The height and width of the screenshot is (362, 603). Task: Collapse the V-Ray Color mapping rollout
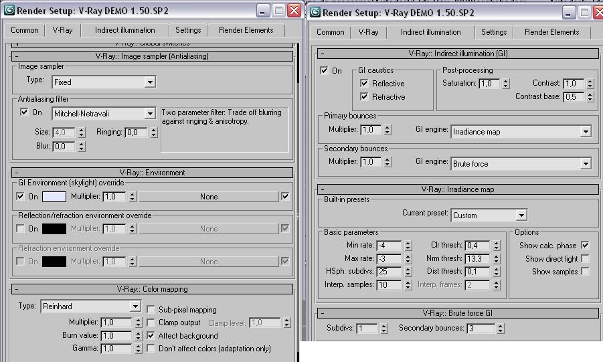click(x=153, y=289)
